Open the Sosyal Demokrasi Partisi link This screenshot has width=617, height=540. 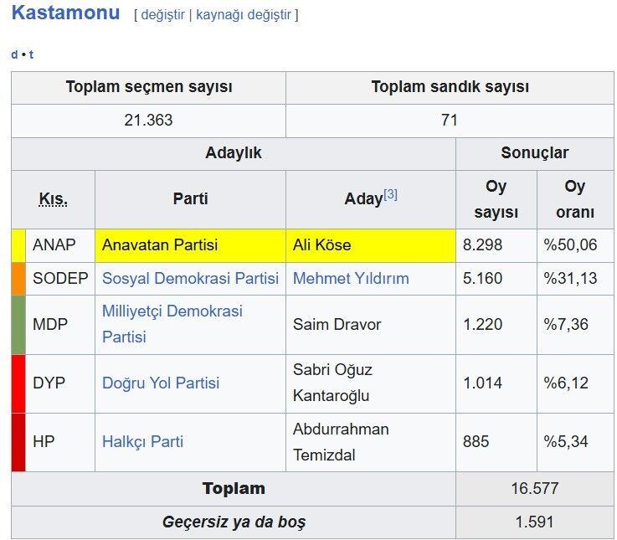point(190,278)
